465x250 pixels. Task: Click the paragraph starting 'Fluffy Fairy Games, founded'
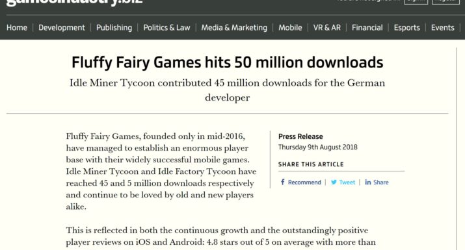pyautogui.click(x=161, y=171)
